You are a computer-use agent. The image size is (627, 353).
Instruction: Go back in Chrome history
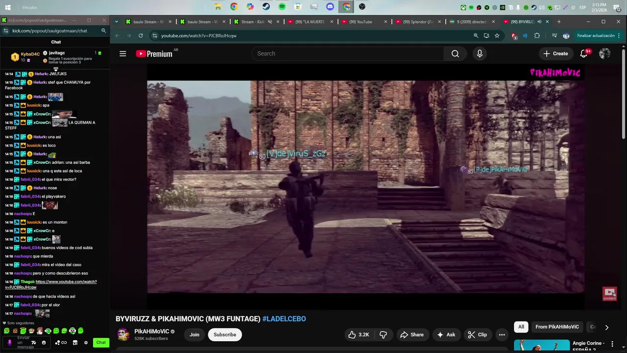pyautogui.click(x=117, y=36)
